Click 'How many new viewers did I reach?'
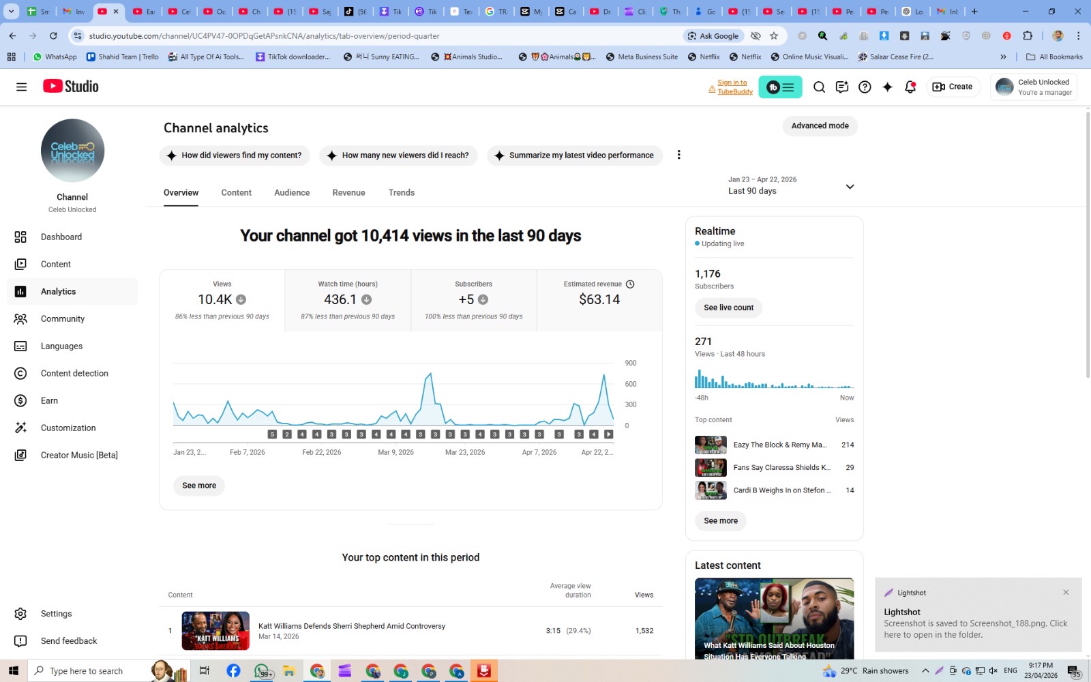 (398, 155)
